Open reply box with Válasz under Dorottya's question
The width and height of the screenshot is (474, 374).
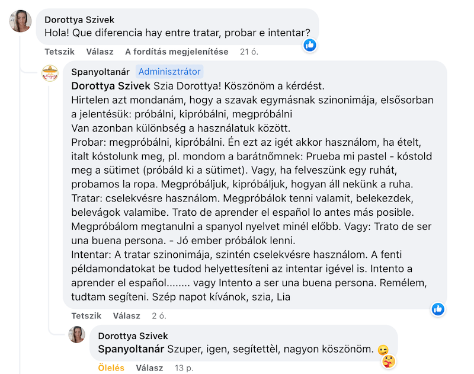pos(100,52)
